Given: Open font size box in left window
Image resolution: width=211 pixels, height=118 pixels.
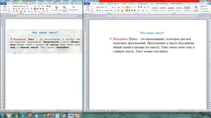Looking at the screenshot, I should pos(29,6).
